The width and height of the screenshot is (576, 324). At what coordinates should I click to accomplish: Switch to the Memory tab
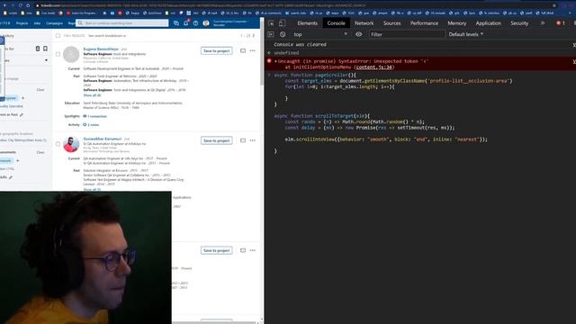[x=457, y=23]
